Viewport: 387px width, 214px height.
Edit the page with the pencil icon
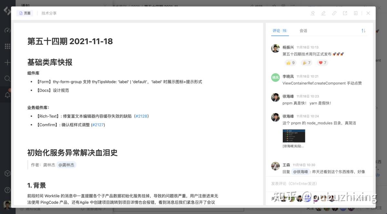click(x=323, y=13)
